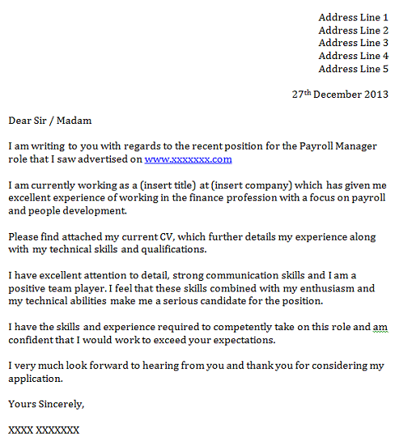Click on 'Address Line 3' text
Image resolution: width=395 pixels, height=441 pixels.
pos(354,43)
